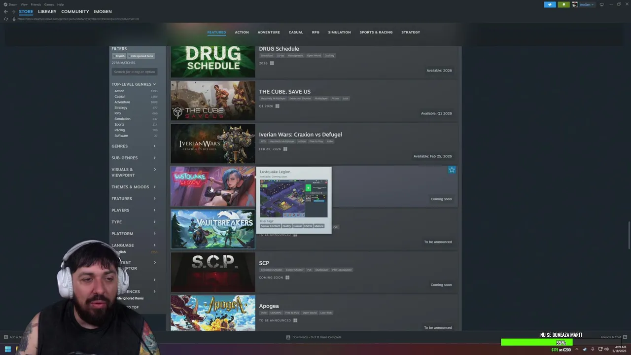The height and width of the screenshot is (355, 631).
Task: Open Iverian Wars: Craxion vs Defugel title
Action: pyautogui.click(x=300, y=135)
